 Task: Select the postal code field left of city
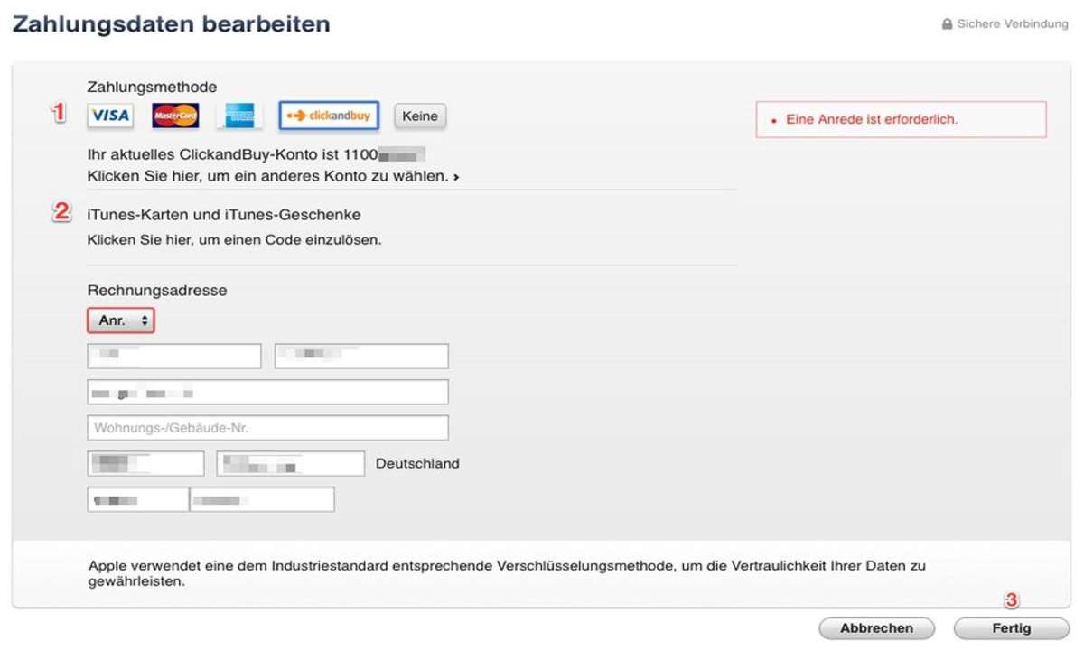(x=145, y=463)
